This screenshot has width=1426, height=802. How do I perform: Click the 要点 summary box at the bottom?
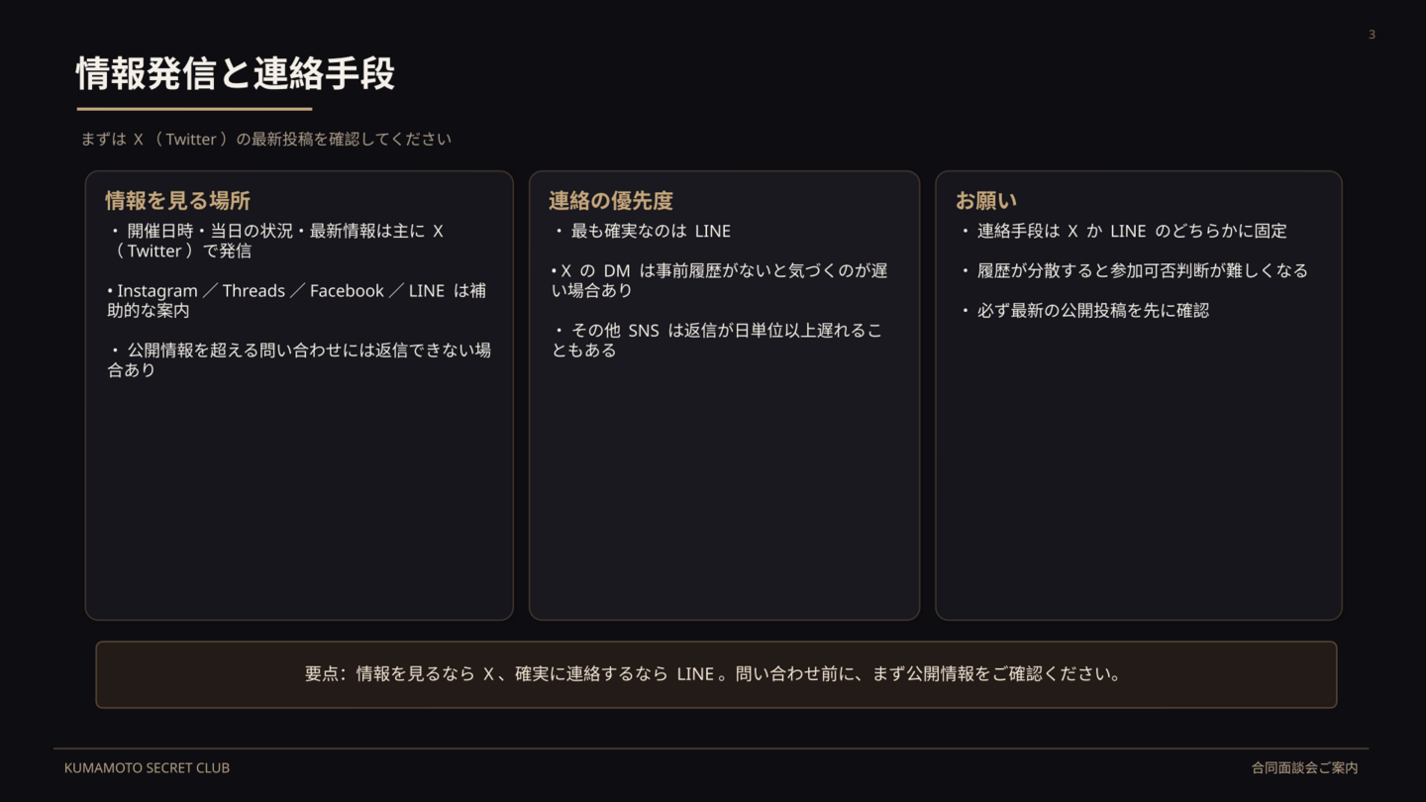tap(715, 674)
